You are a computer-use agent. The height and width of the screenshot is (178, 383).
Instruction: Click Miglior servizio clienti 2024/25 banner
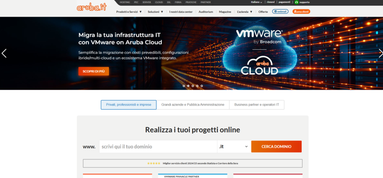(193, 163)
